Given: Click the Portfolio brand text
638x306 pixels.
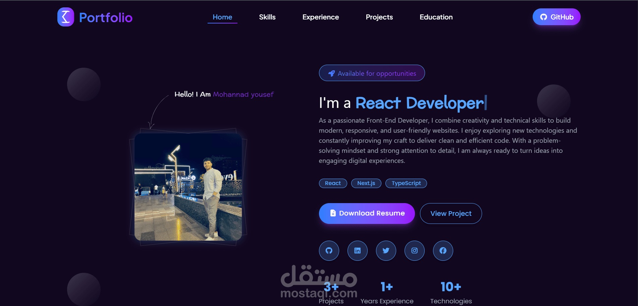Looking at the screenshot, I should pyautogui.click(x=106, y=17).
